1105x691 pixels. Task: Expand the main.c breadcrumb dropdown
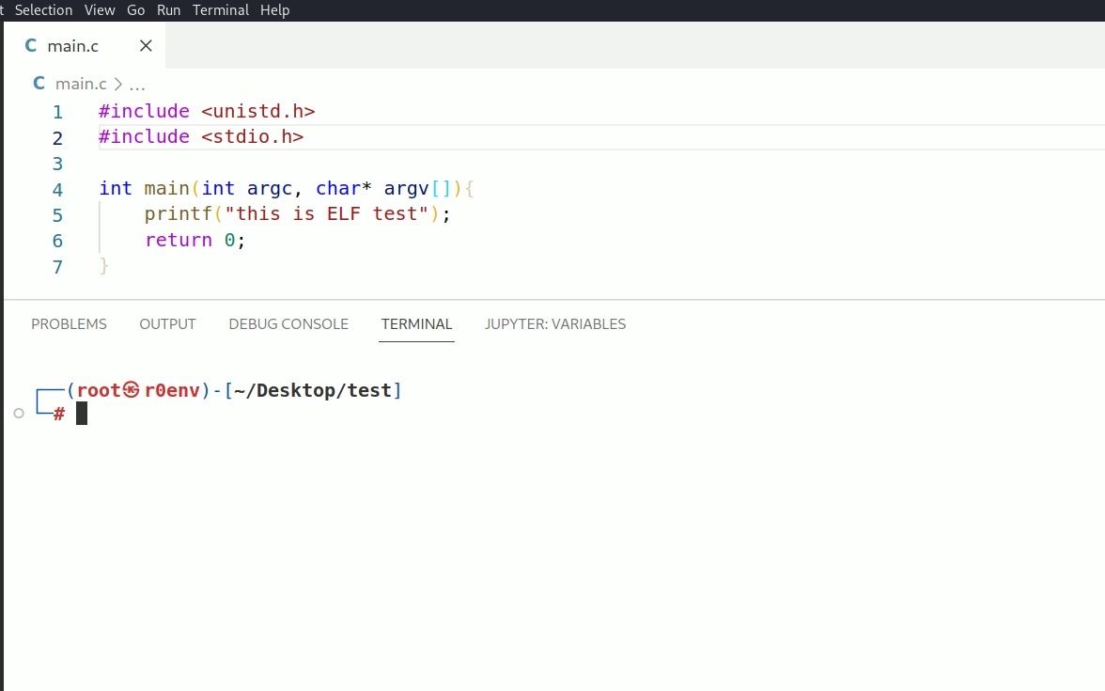point(81,84)
